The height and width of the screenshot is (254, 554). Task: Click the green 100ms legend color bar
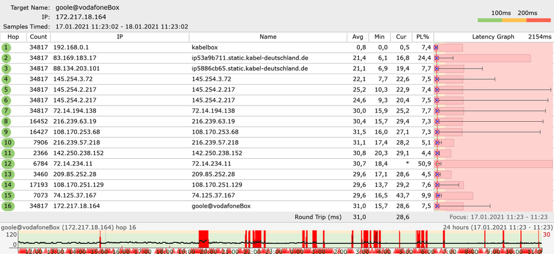pos(490,20)
